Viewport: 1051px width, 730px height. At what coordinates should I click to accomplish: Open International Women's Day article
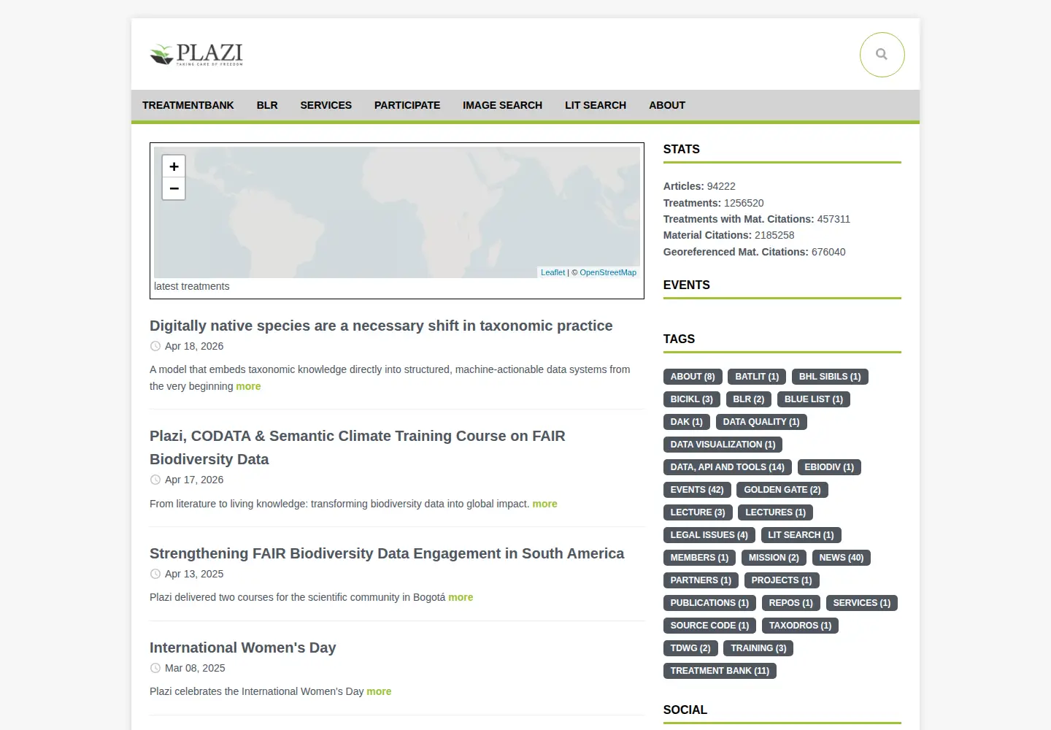(243, 648)
